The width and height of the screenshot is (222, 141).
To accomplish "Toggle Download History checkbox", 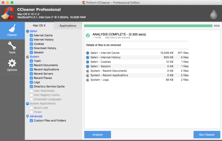I will click(31, 48).
